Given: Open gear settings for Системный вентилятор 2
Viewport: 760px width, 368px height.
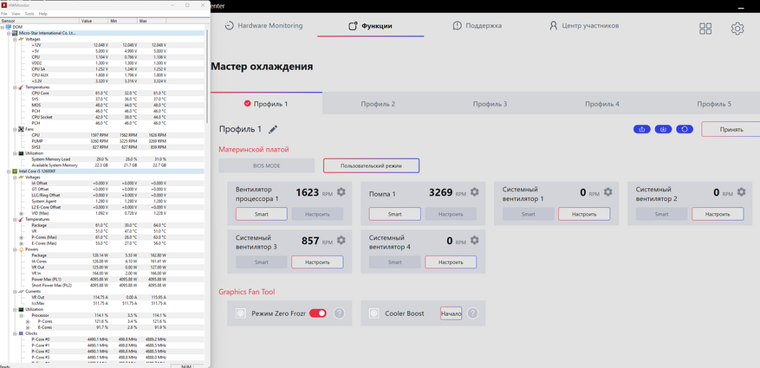Looking at the screenshot, I should tap(741, 192).
